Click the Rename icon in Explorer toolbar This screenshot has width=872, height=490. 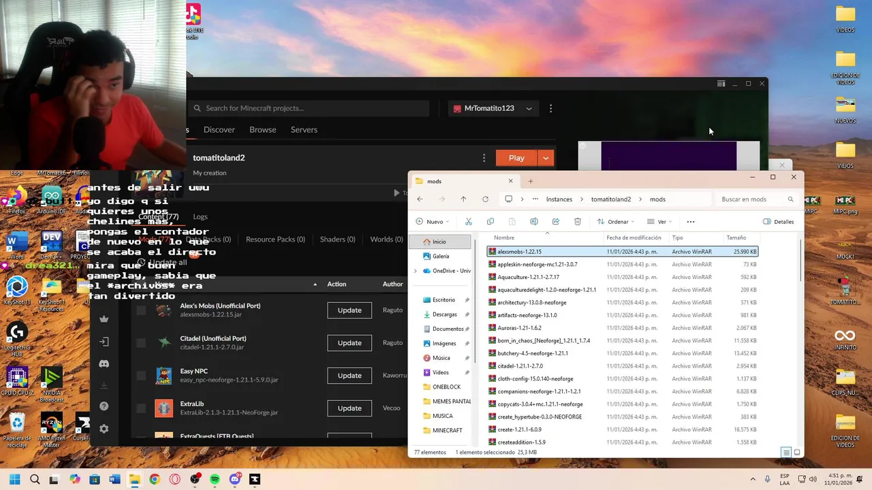533,221
